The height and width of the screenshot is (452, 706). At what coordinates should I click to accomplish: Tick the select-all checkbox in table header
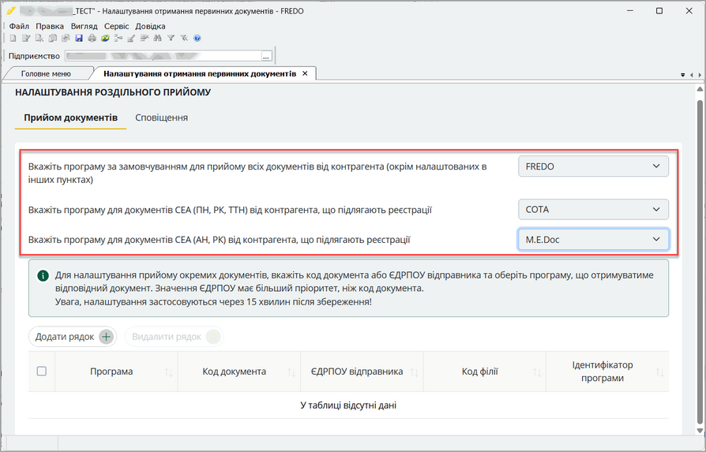click(x=41, y=372)
